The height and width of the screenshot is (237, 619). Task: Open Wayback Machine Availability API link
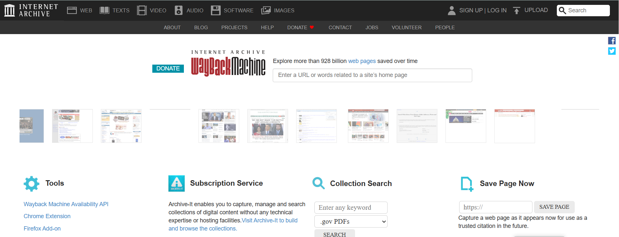(66, 204)
